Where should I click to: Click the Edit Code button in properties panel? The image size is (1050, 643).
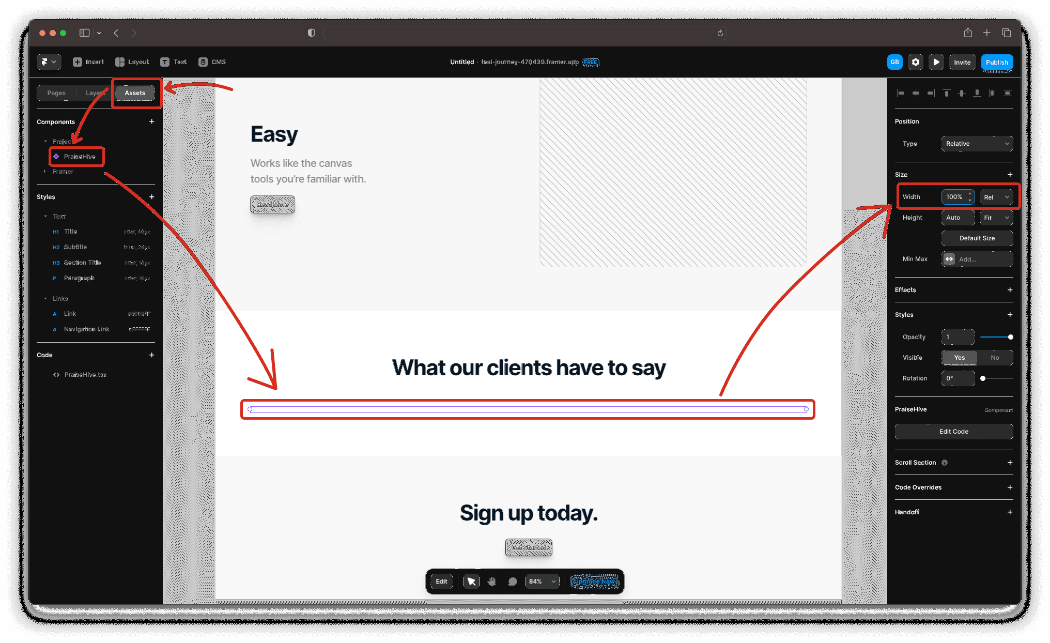[953, 431]
